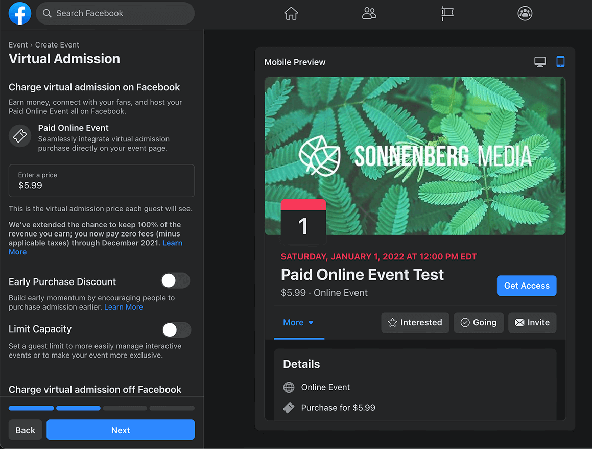Click the Mobile Preview label
The height and width of the screenshot is (449, 592).
coord(295,62)
